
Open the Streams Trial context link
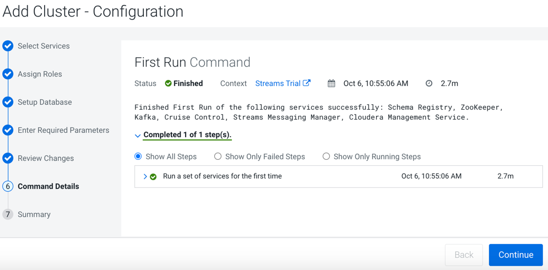[278, 84]
